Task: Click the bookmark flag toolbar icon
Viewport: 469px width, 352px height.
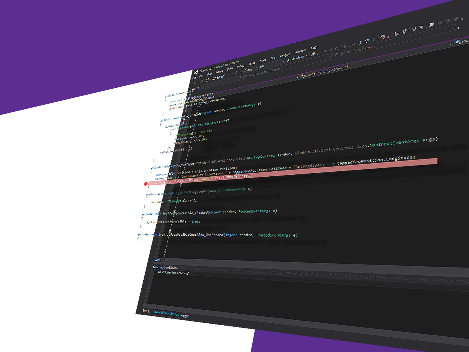Action: [x=432, y=25]
